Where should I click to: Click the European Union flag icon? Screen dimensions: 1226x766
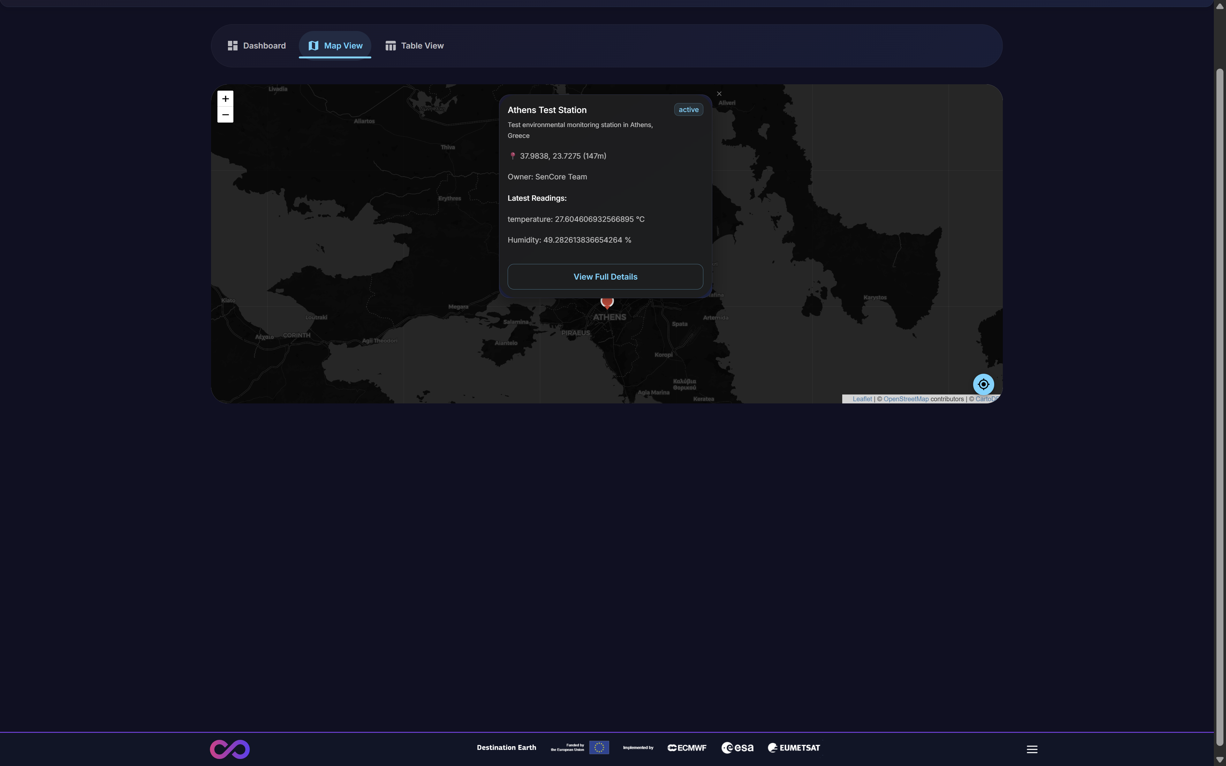pyautogui.click(x=599, y=748)
